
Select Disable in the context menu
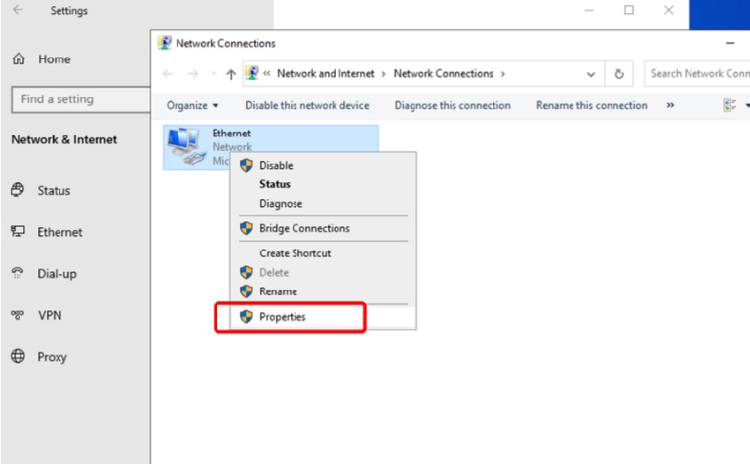(x=276, y=166)
